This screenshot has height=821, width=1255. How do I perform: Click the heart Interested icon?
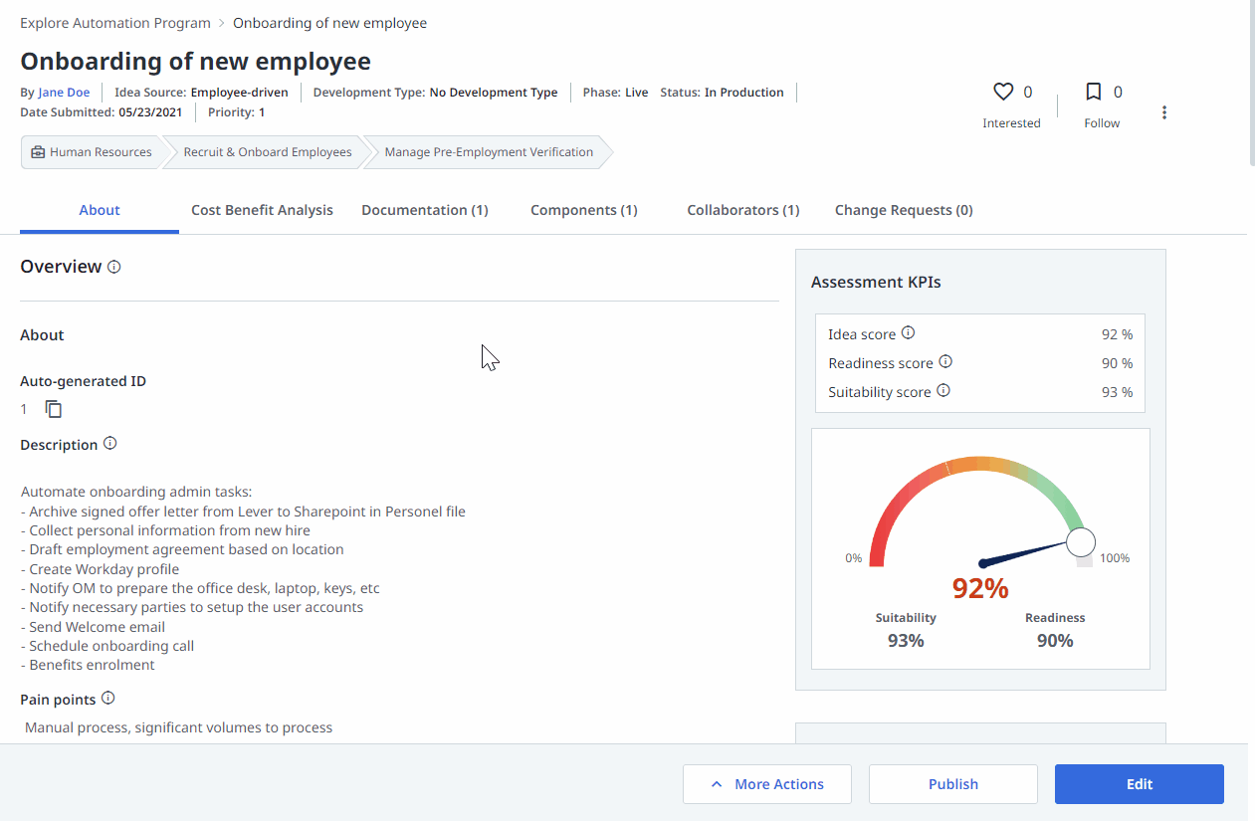tap(1003, 93)
